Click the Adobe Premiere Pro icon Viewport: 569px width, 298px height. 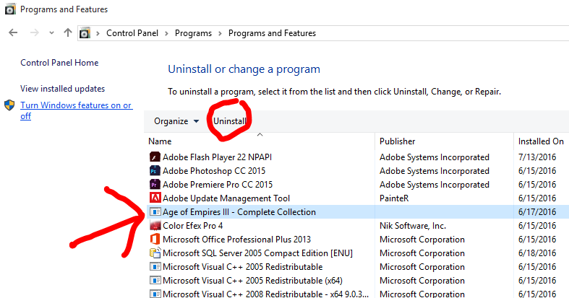coord(155,184)
